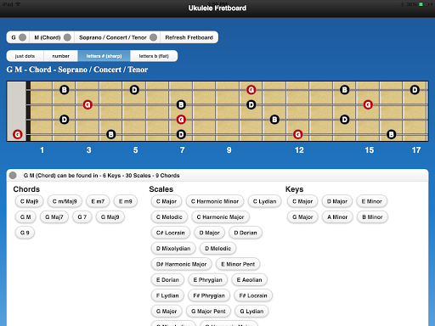The width and height of the screenshot is (435, 326).
Task: Tap the red G dot on fret 15
Action: pyautogui.click(x=368, y=104)
